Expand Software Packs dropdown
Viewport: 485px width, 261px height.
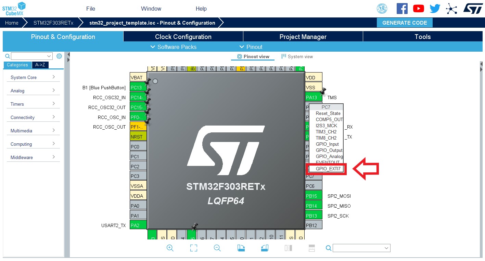point(174,47)
